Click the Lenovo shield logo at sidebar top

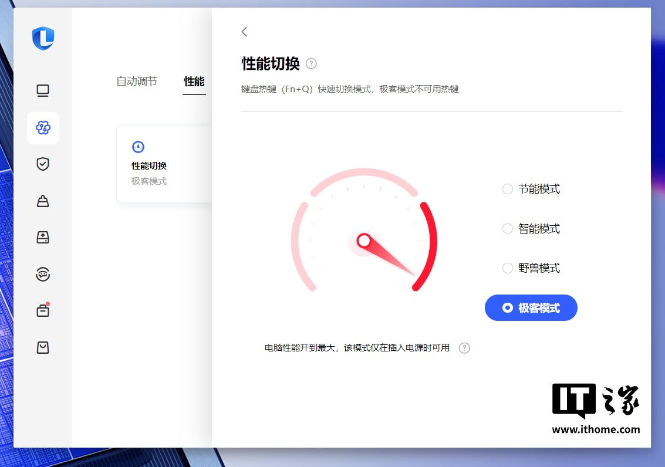[x=42, y=38]
